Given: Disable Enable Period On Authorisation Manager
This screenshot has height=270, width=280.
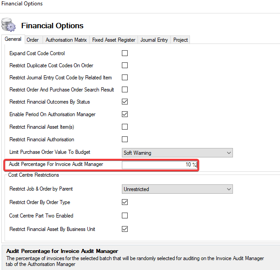Looking at the screenshot, I should pyautogui.click(x=125, y=114).
